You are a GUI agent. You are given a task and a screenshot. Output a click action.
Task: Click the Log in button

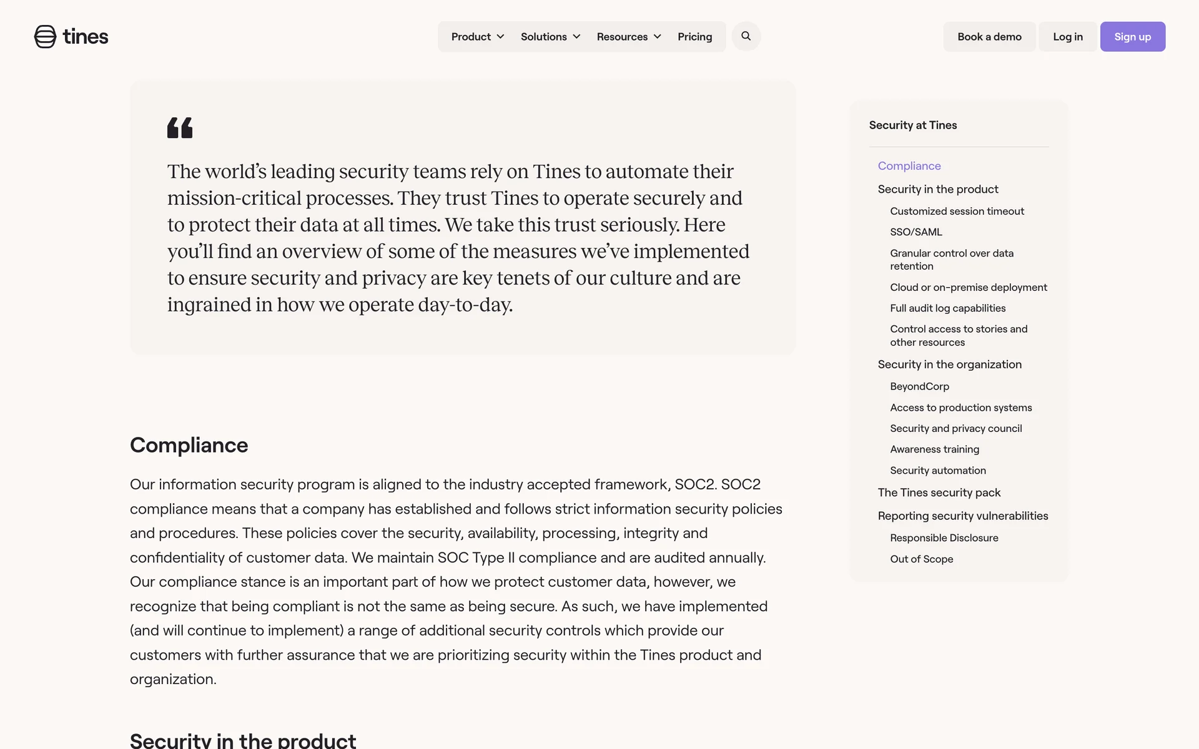(x=1067, y=37)
